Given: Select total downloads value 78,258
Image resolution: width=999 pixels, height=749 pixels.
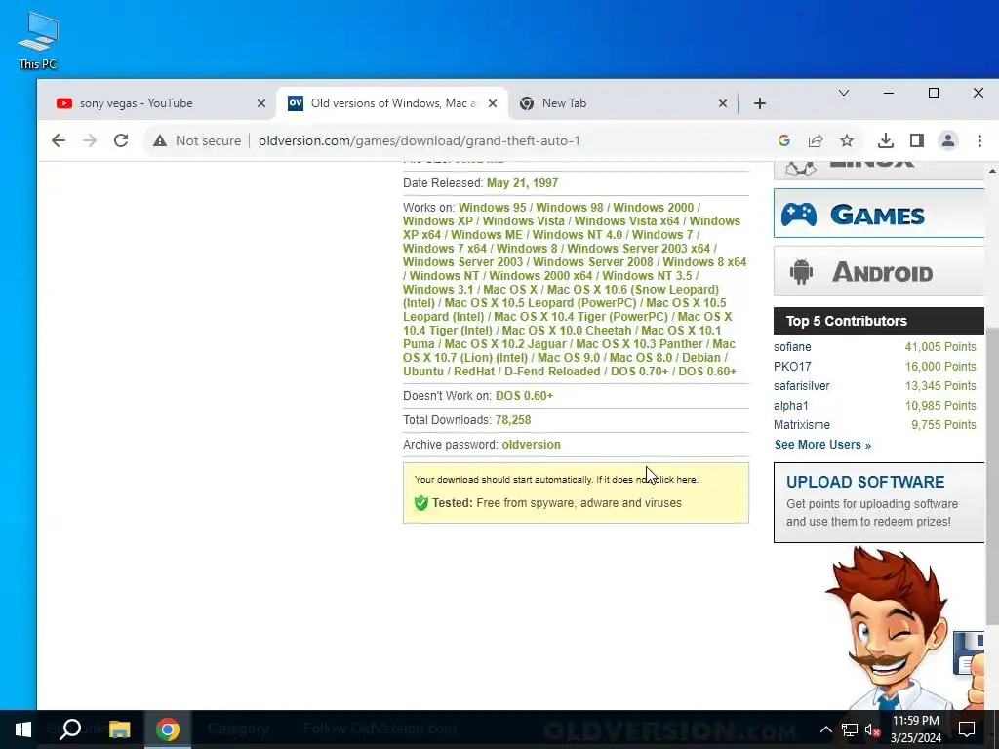Looking at the screenshot, I should click(513, 420).
